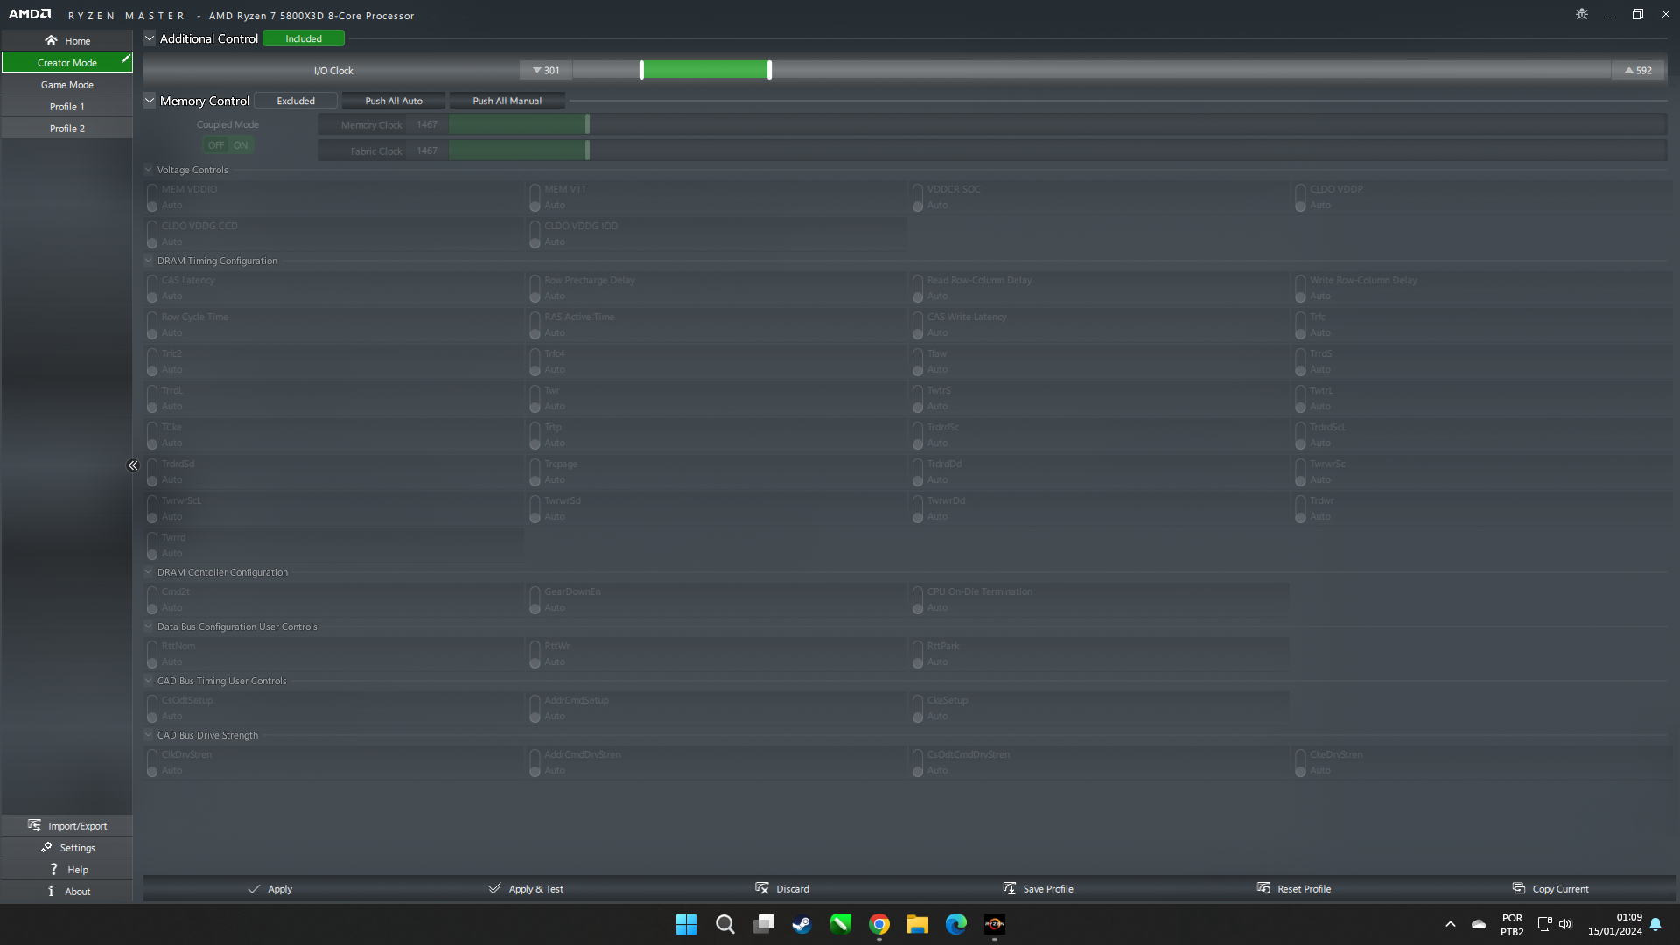Click the Settings gear icon in sidebar

[46, 847]
